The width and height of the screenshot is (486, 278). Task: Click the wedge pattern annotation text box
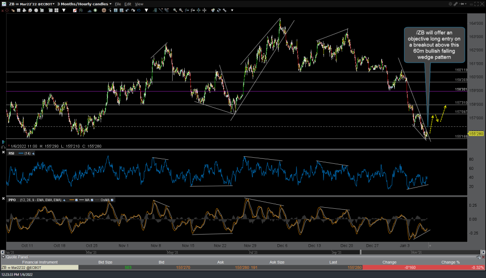(434, 45)
